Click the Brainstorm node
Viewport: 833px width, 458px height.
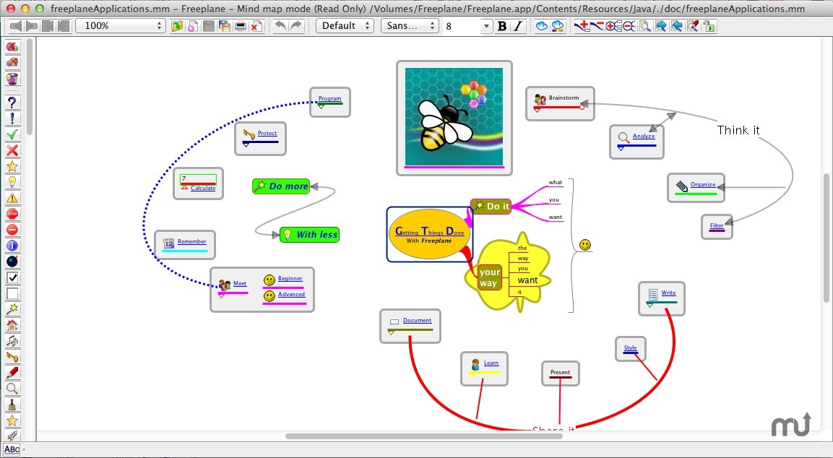563,98
